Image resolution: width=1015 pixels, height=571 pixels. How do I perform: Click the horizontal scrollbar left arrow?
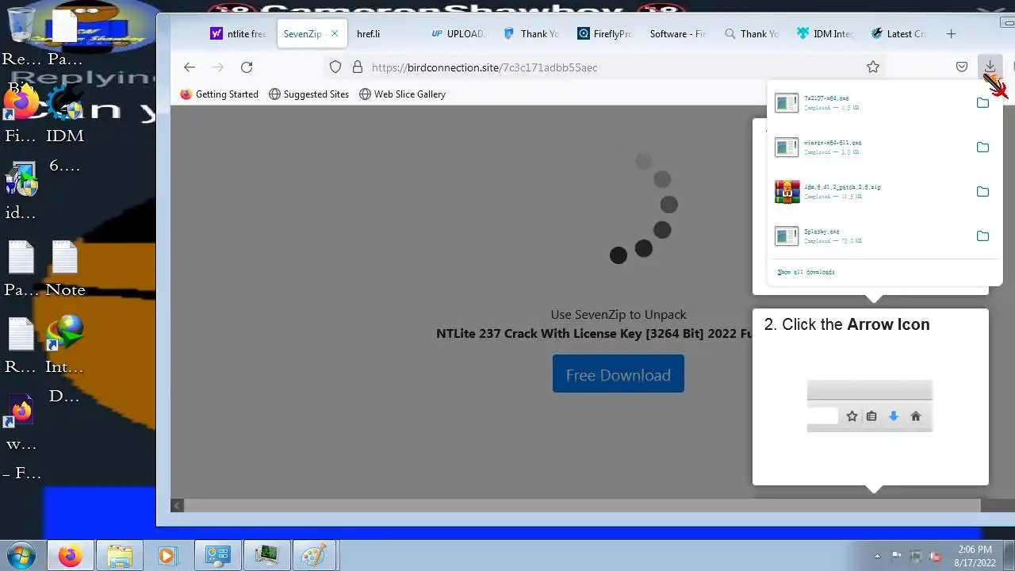coord(178,506)
